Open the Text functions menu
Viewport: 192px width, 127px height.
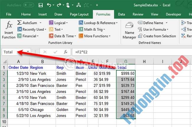click(x=56, y=30)
